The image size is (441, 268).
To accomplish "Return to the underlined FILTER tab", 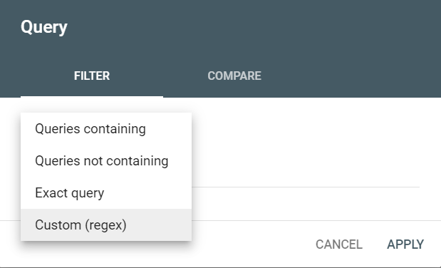I will coord(92,76).
